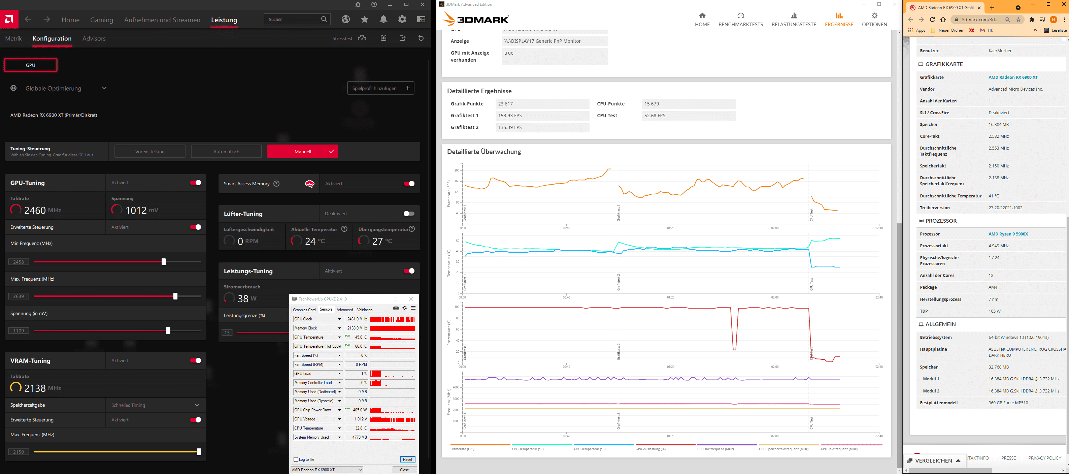Click the export tuning profile icon
Viewport: 1069px width, 474px height.
pos(403,38)
